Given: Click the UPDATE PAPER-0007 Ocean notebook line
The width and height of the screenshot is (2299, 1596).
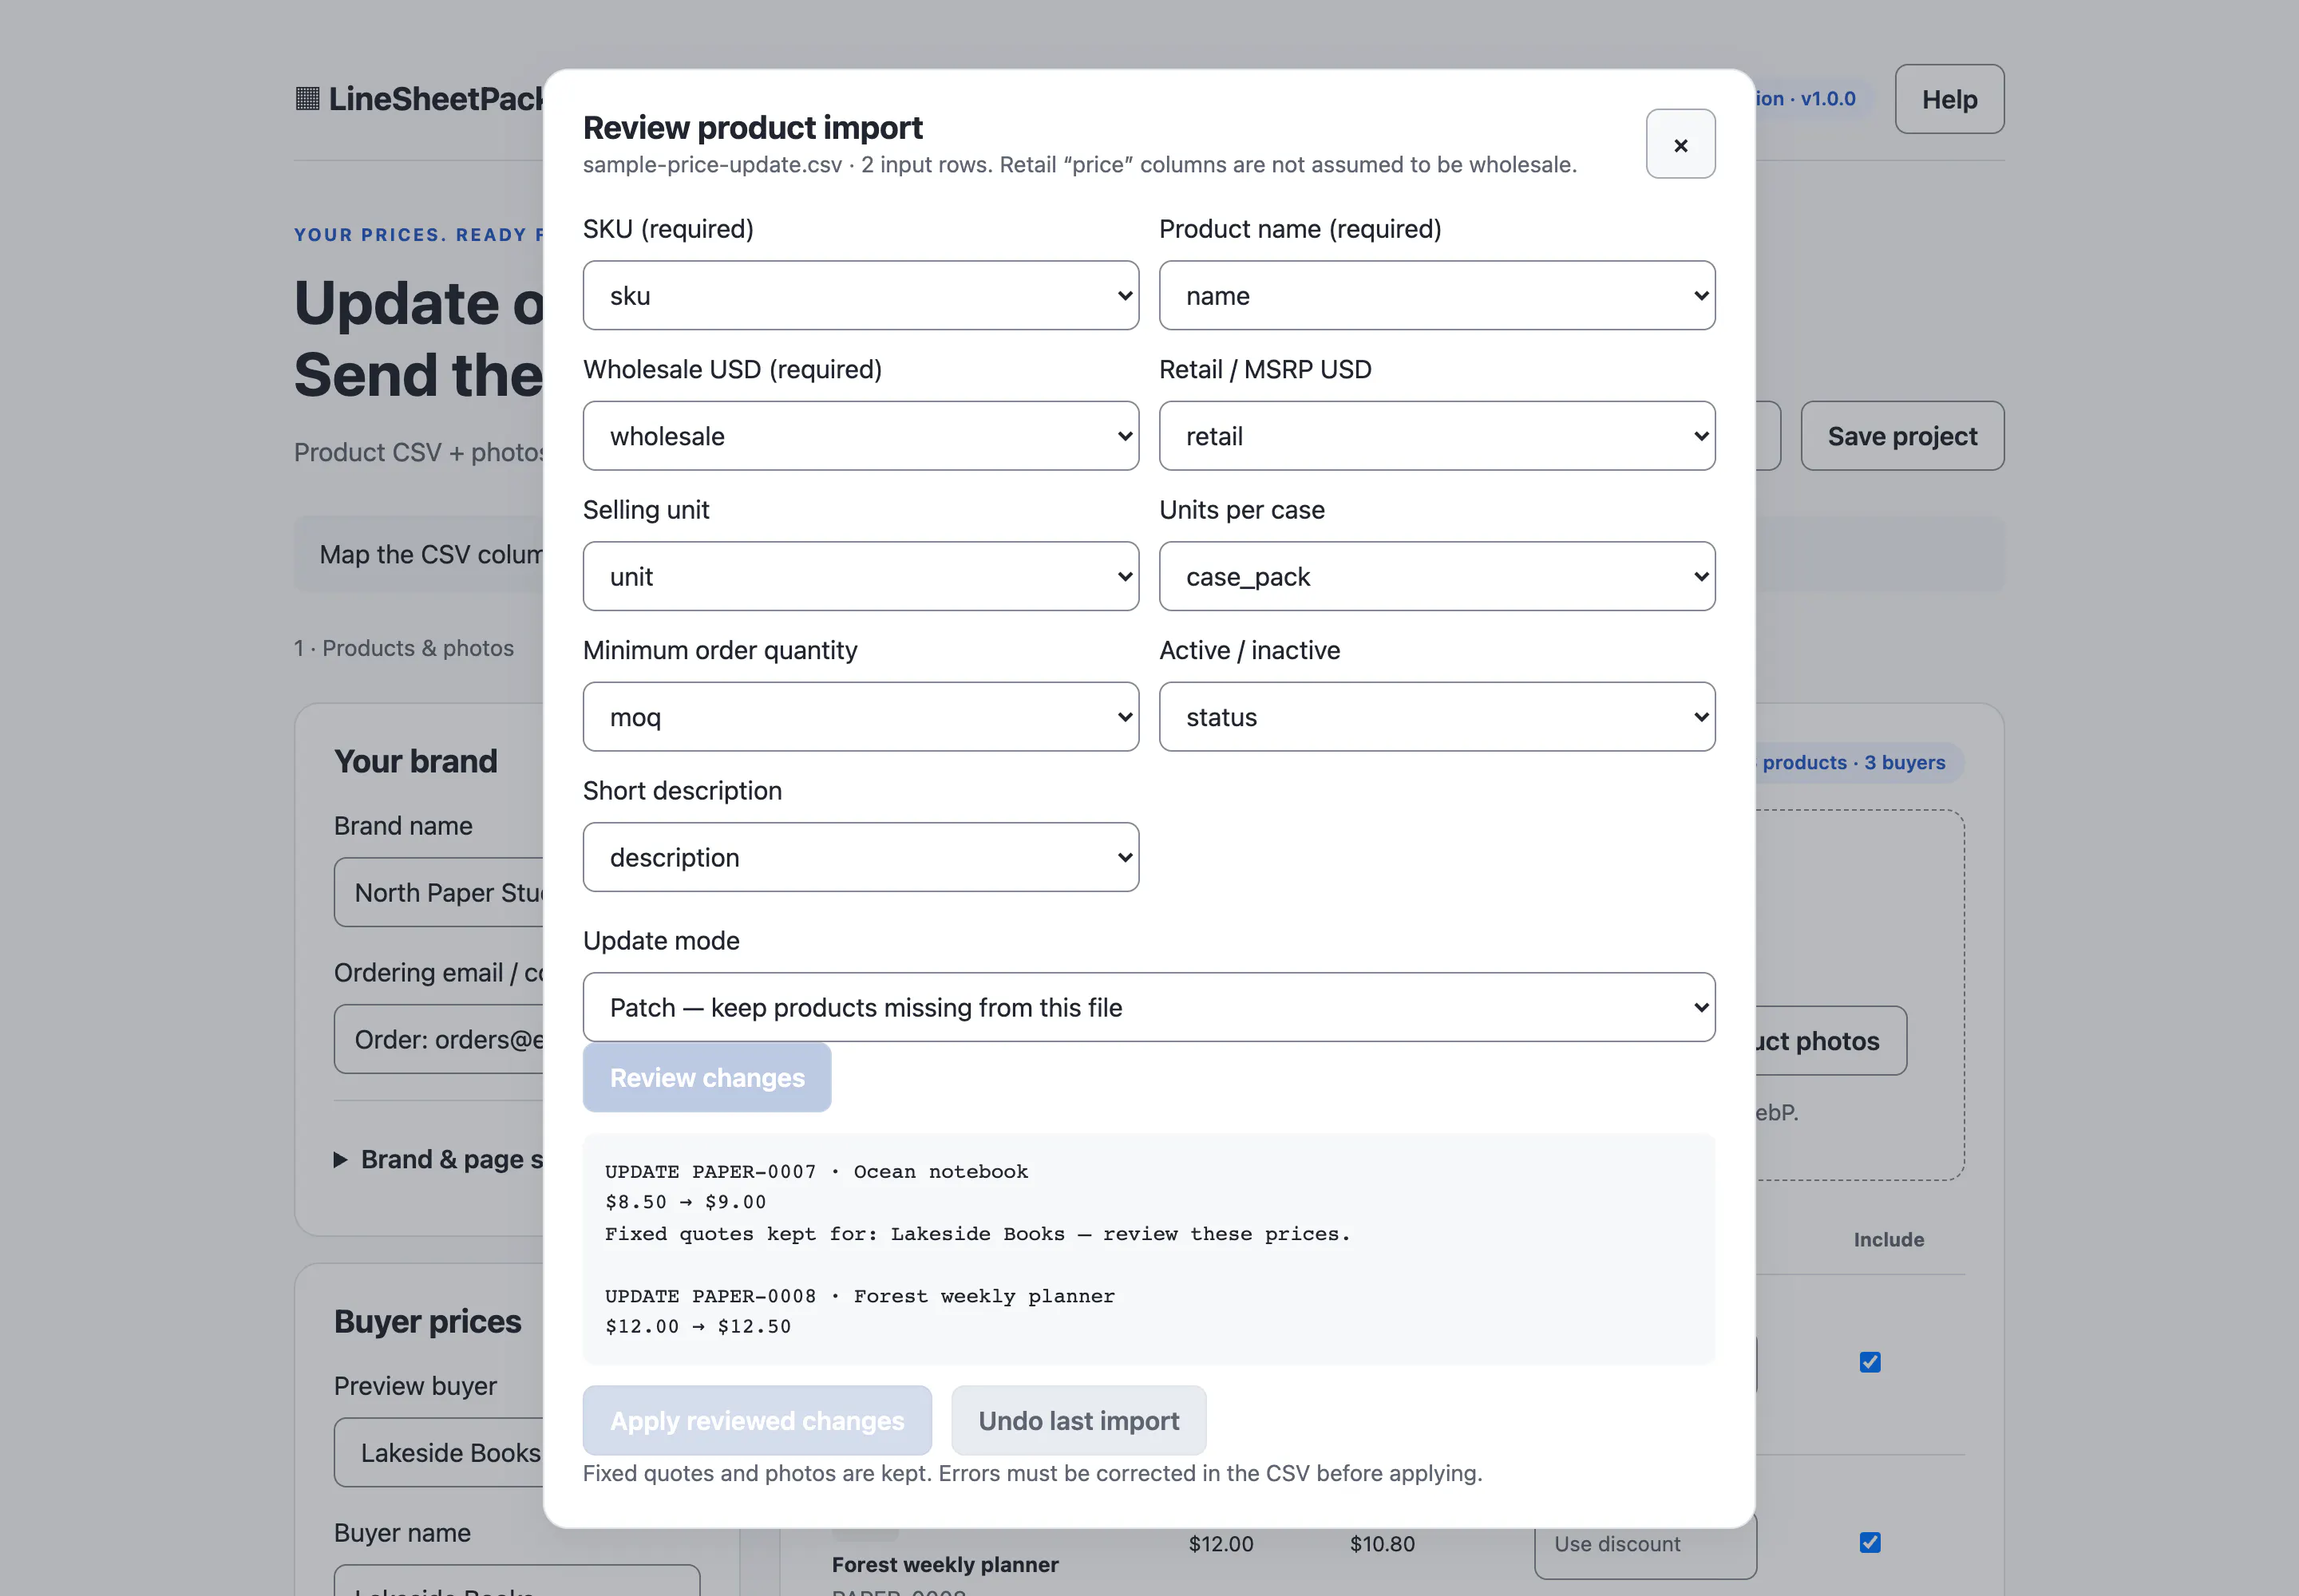Looking at the screenshot, I should pos(815,1171).
